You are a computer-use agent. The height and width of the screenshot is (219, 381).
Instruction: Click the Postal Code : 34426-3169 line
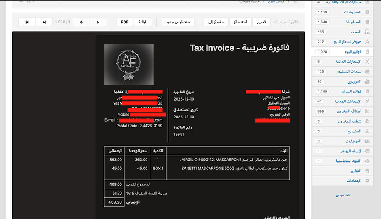pyautogui.click(x=139, y=126)
